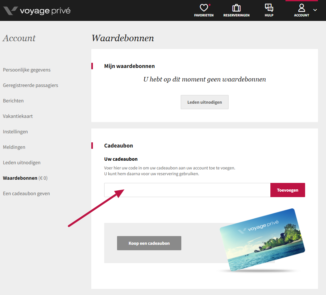
Task: Open Een cadeaubon geven link
Action: pyautogui.click(x=26, y=194)
